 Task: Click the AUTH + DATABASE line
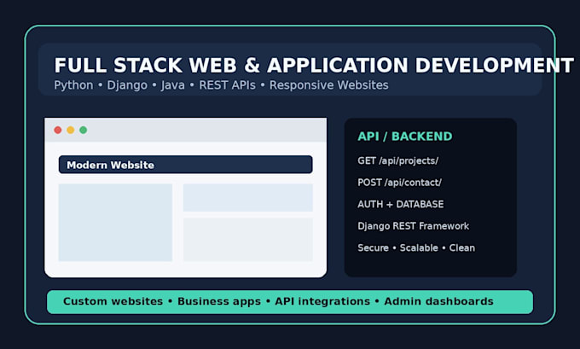tap(401, 204)
